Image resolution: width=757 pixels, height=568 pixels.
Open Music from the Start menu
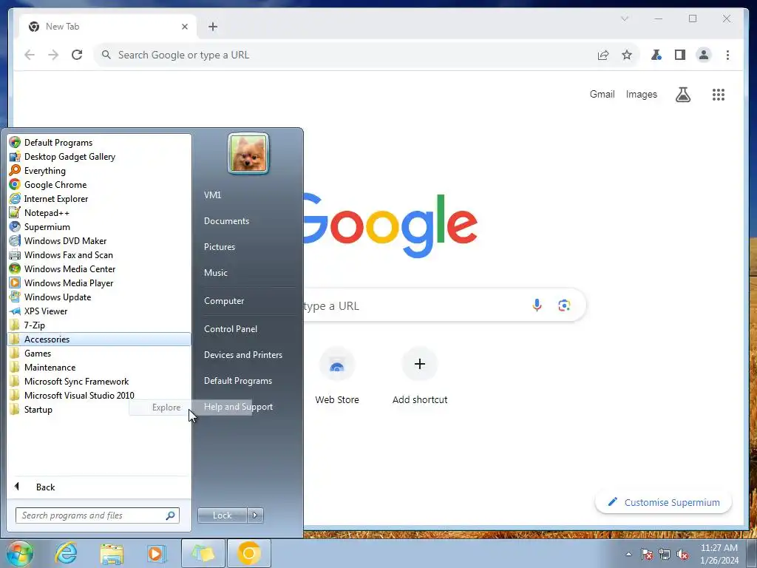(x=215, y=273)
